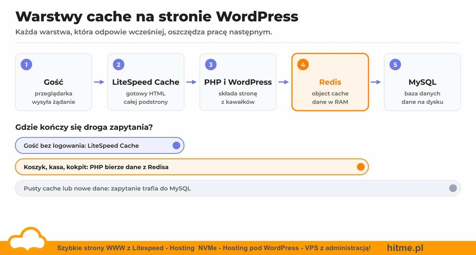Click the subtitle Każda warstwa, która odpowie wcześniej
The width and height of the screenshot is (476, 255).
[143, 32]
